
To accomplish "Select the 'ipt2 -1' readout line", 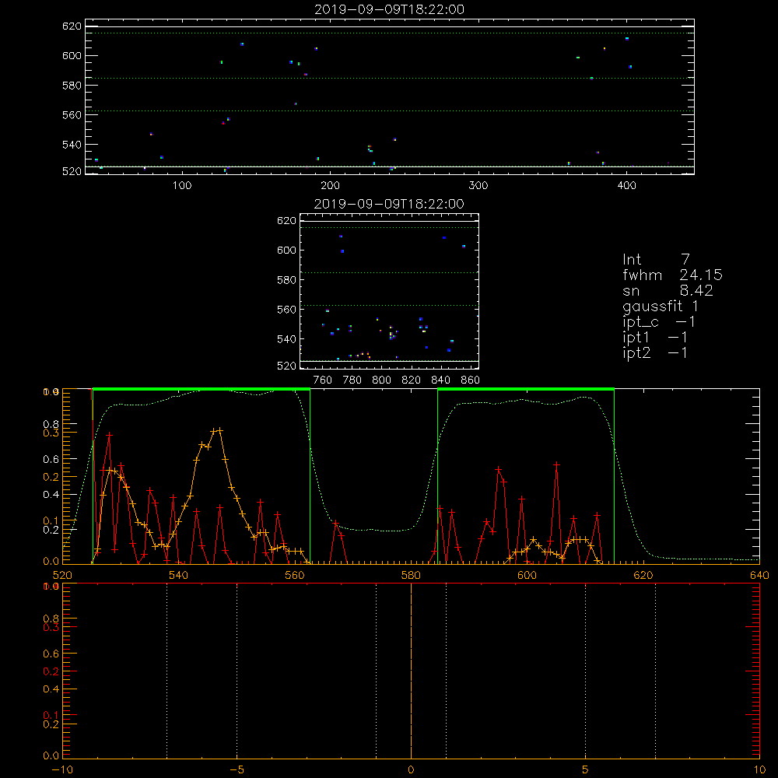I will coord(655,352).
